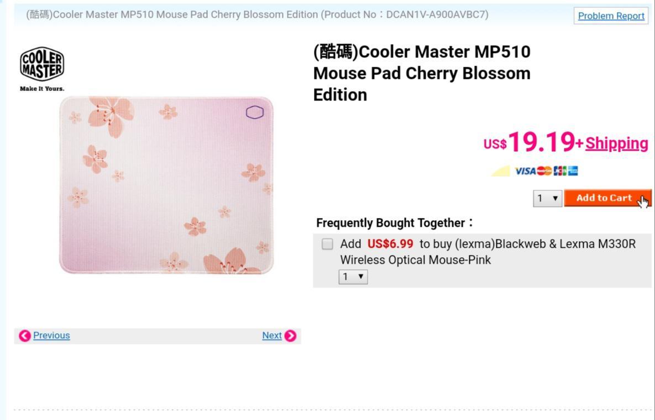Click the yellow payment ribbon icon
This screenshot has width=655, height=420.
(499, 171)
